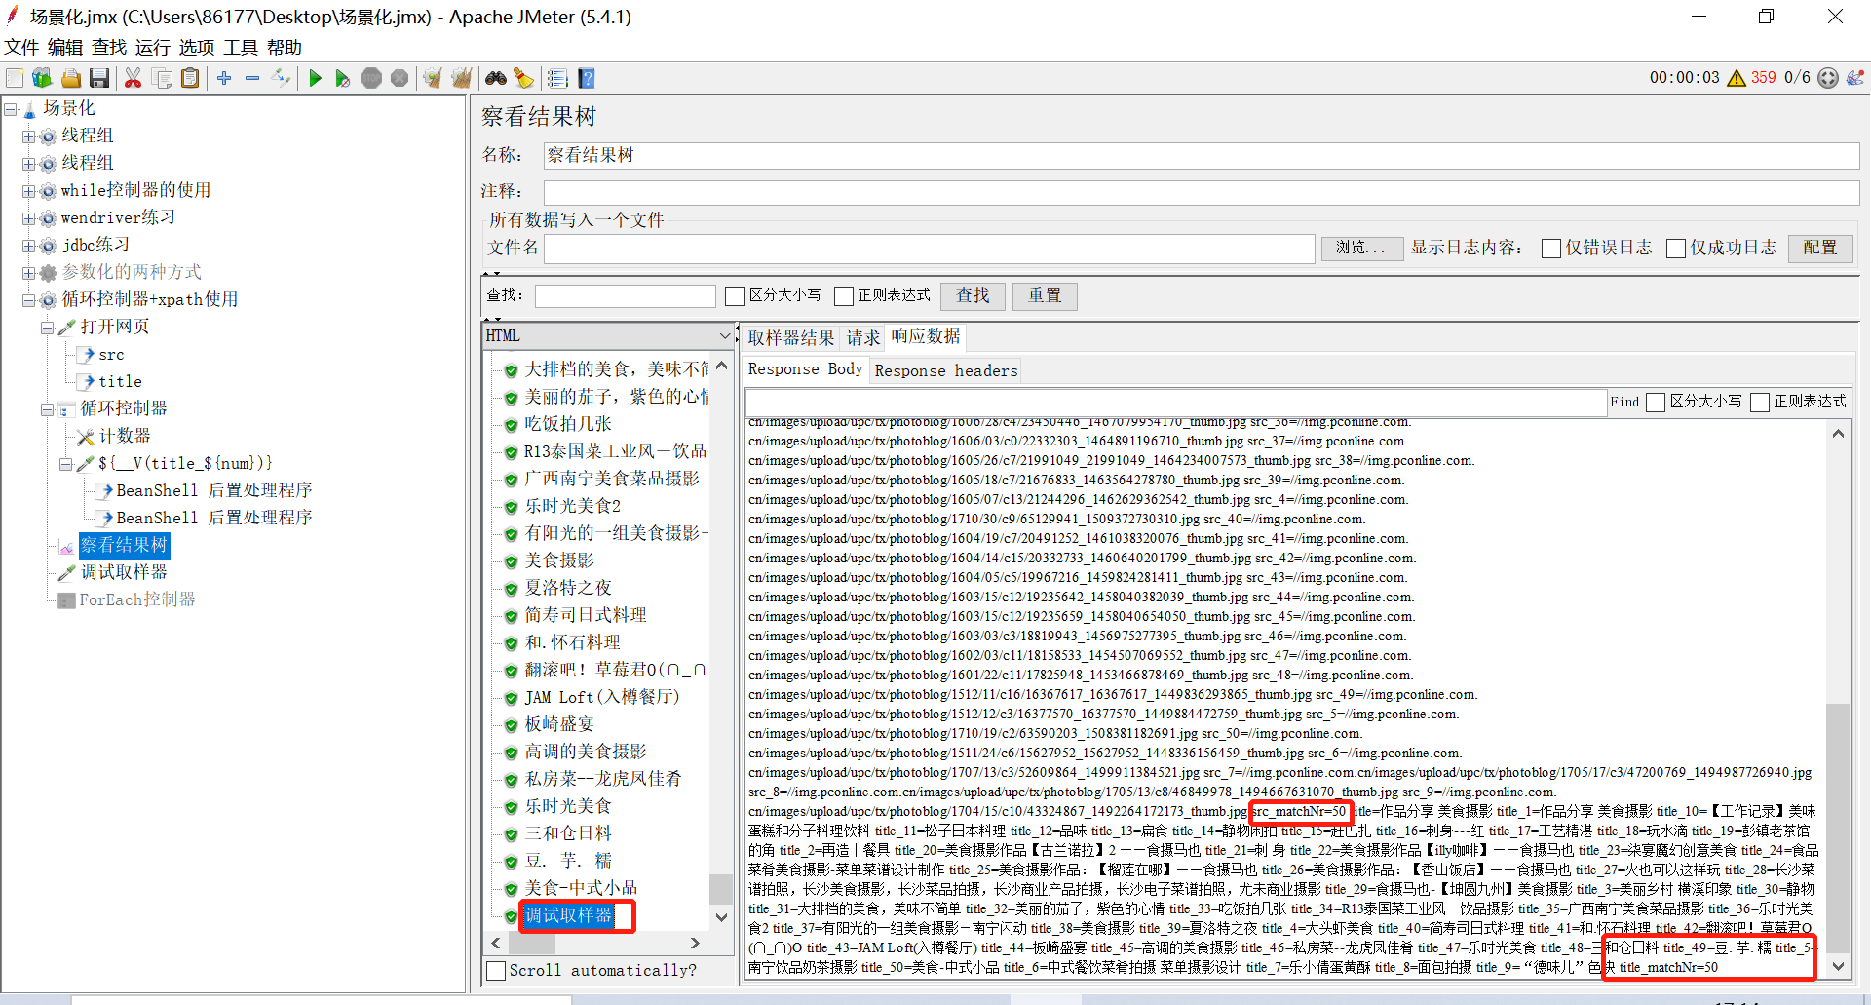
Task: Open the Search icon in the toolbar
Action: pos(496,78)
